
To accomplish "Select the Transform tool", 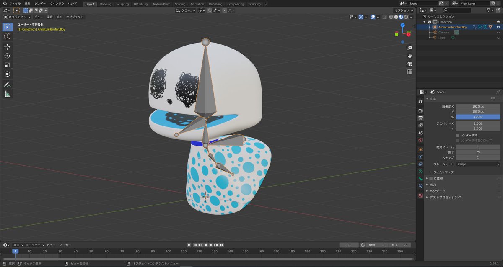I will [7, 74].
